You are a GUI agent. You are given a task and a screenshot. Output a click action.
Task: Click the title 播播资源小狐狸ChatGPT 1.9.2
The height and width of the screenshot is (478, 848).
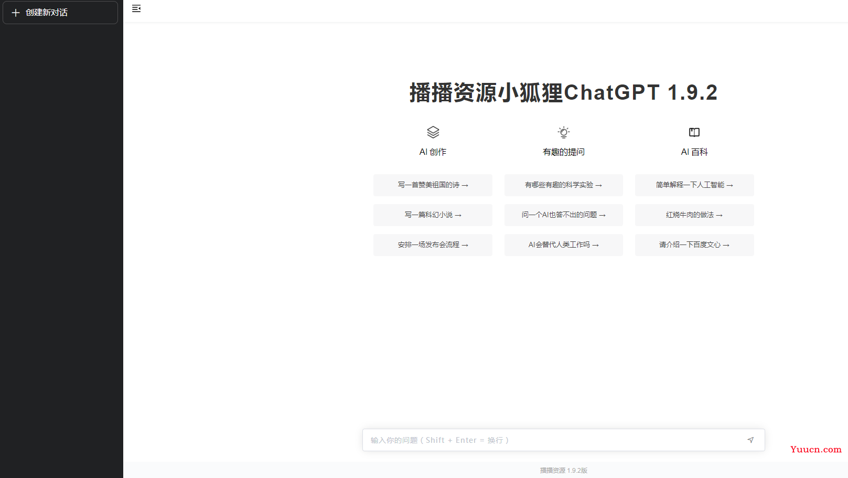point(564,93)
